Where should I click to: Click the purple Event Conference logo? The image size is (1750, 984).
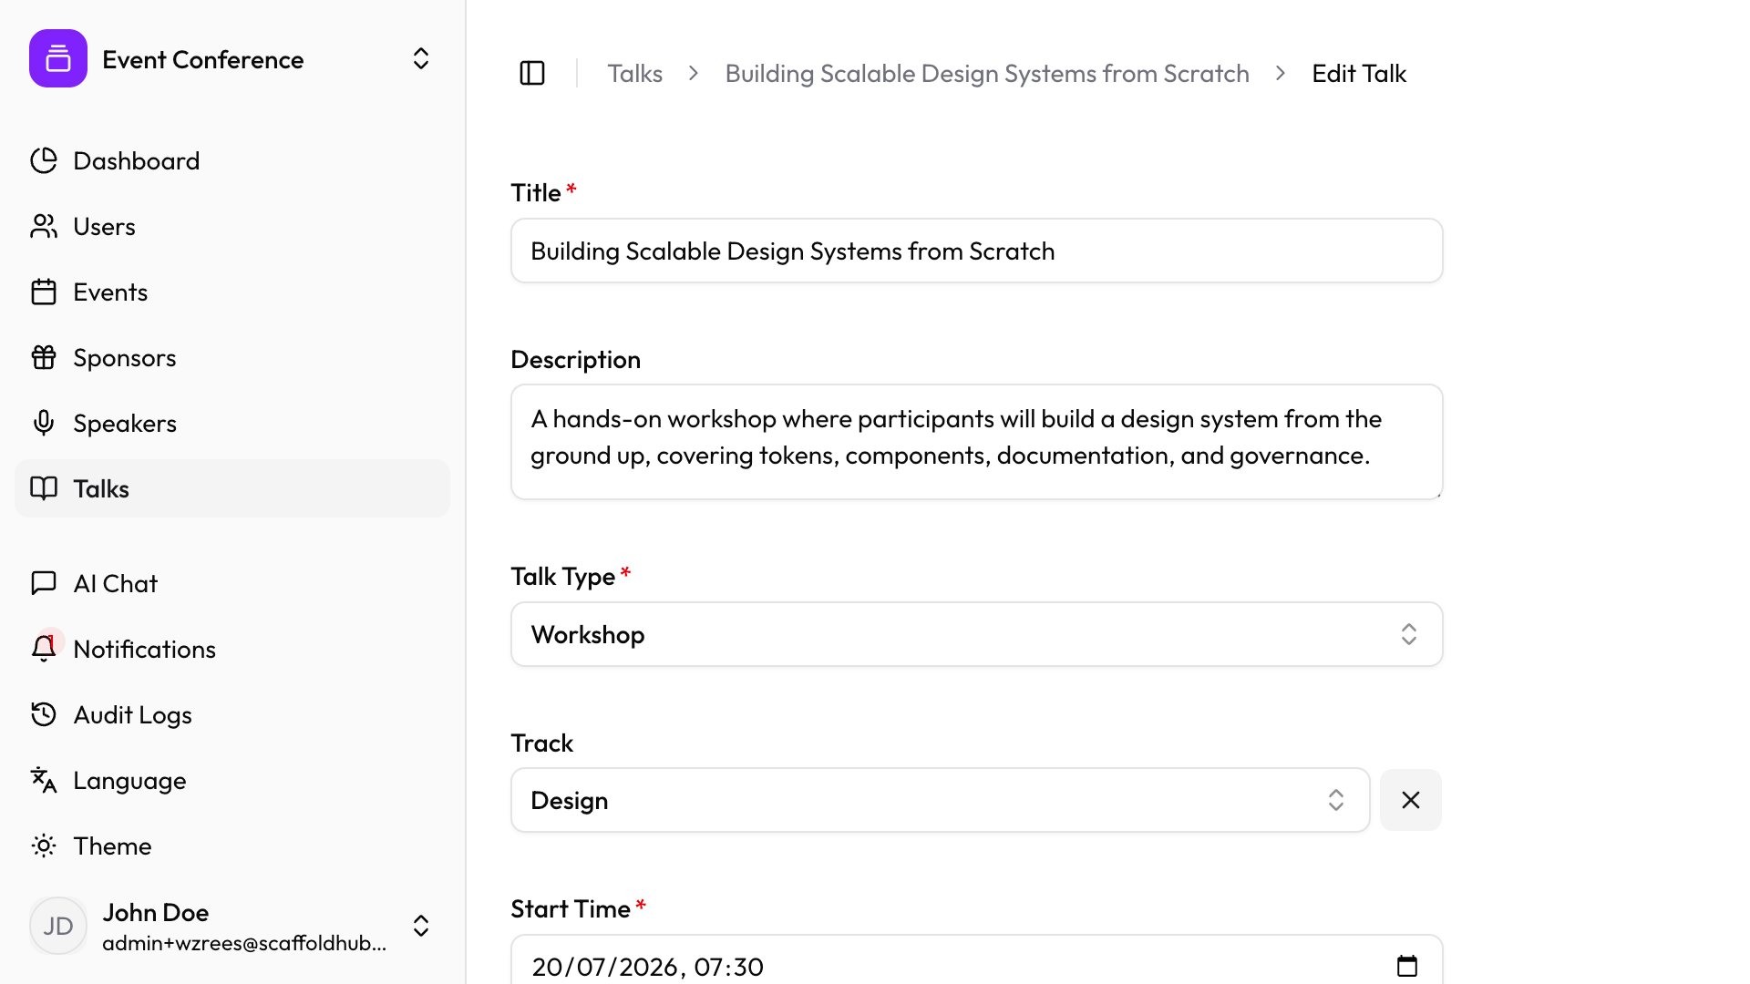tap(58, 58)
